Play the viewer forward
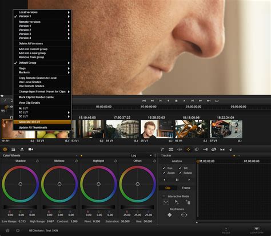The image size is (271, 236). pos(184,101)
